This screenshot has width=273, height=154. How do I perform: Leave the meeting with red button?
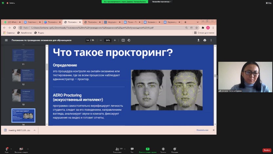coord(267,150)
